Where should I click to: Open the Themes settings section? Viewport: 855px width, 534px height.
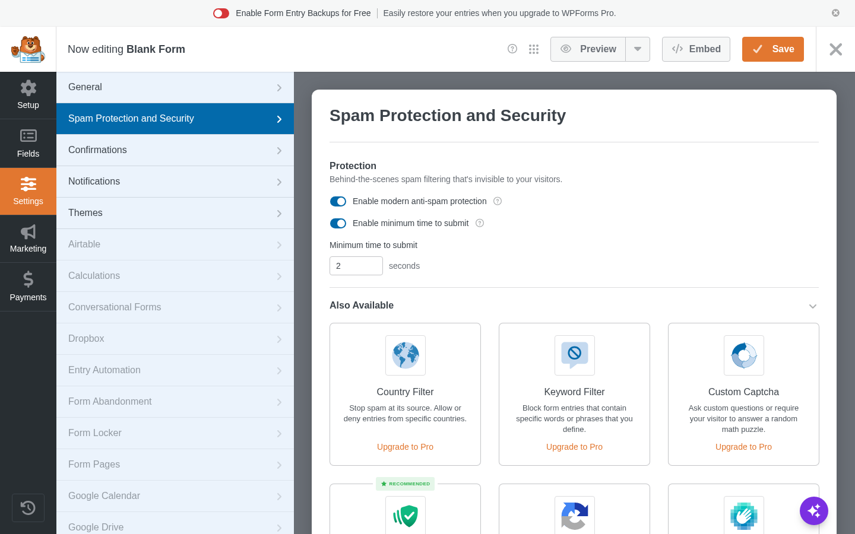coord(175,213)
